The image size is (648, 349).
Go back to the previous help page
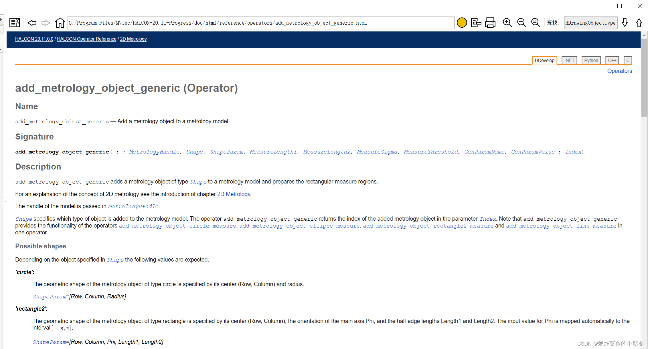32,23
